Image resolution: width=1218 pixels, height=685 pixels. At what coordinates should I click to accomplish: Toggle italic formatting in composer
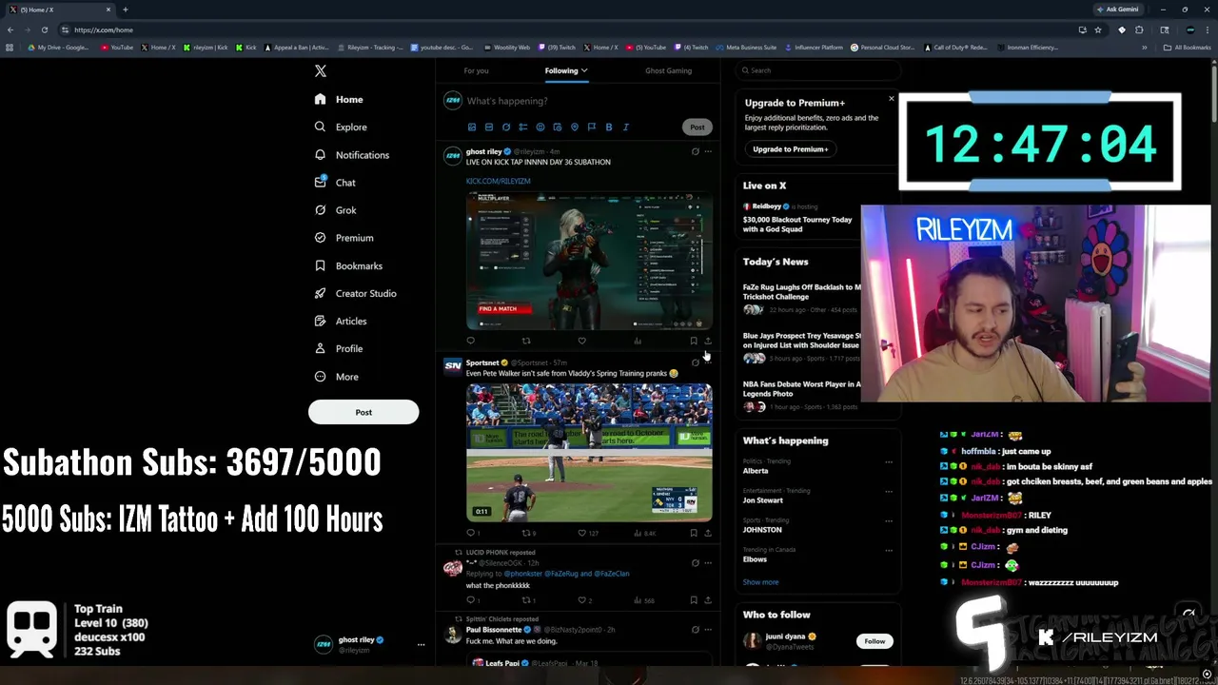626,127
